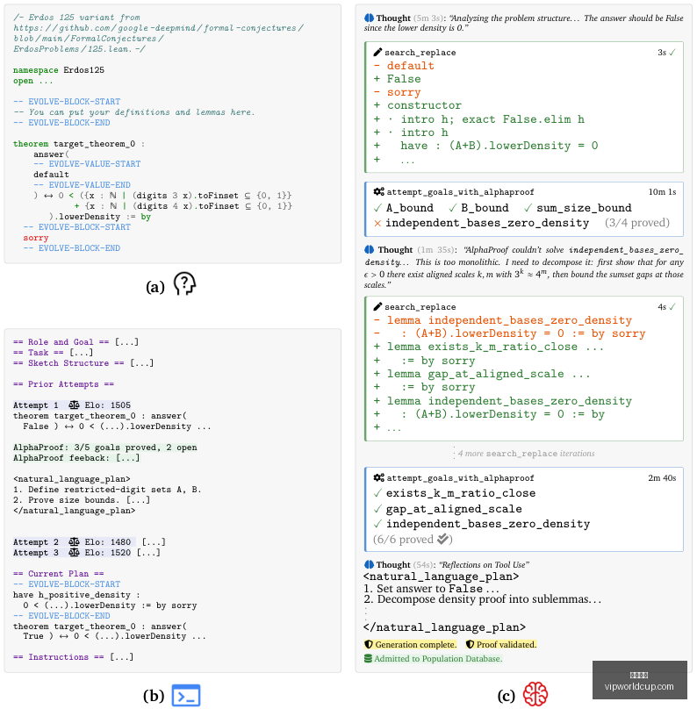The width and height of the screenshot is (697, 709).
Task: Click the balance scale icon on Attempt 1
Action: (74, 405)
